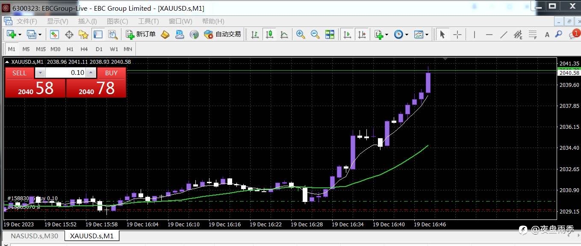Click the SELL button

click(x=19, y=73)
